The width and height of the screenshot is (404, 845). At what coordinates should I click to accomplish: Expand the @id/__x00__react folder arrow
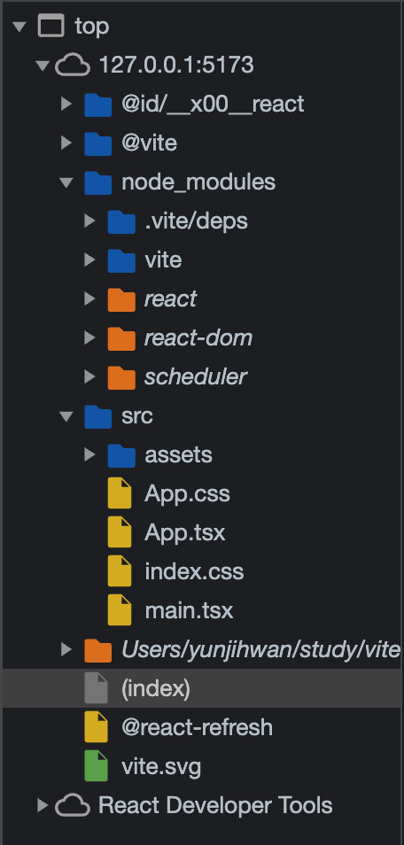point(66,104)
